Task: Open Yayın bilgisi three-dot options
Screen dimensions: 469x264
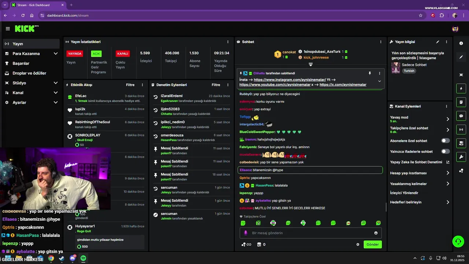Action: point(446,42)
